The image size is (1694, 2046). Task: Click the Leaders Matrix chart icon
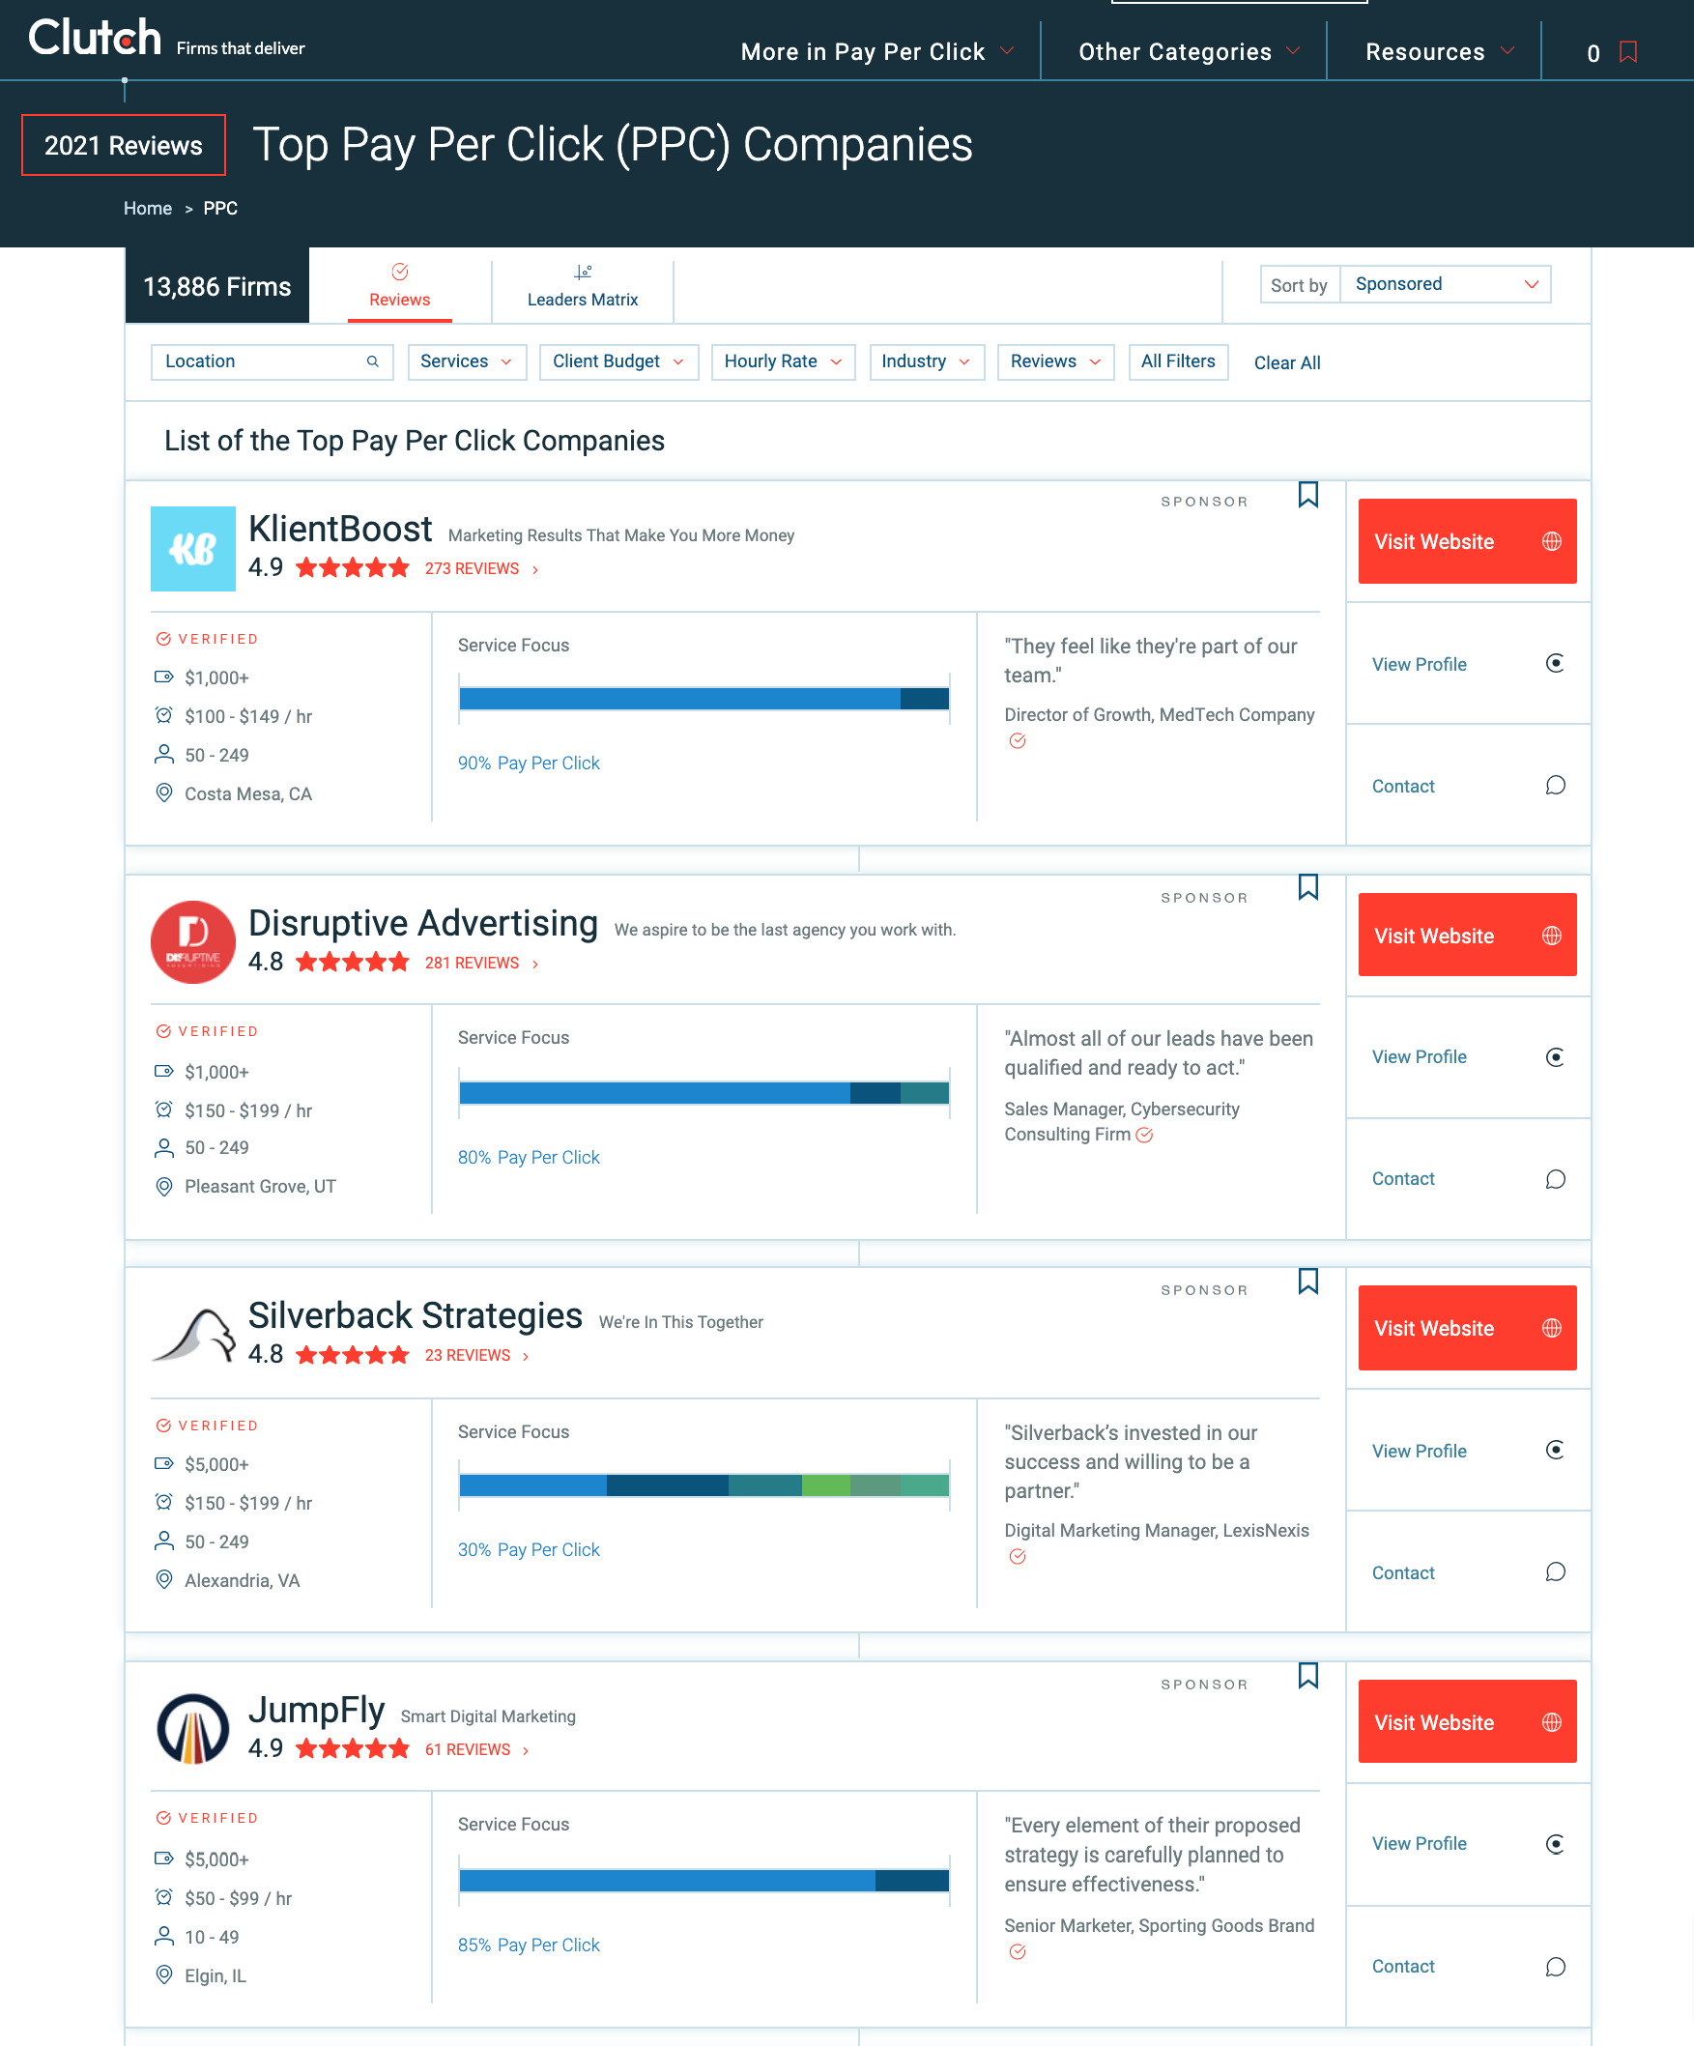pyautogui.click(x=583, y=272)
